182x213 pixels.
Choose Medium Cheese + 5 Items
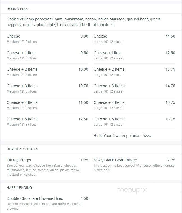click(47, 122)
